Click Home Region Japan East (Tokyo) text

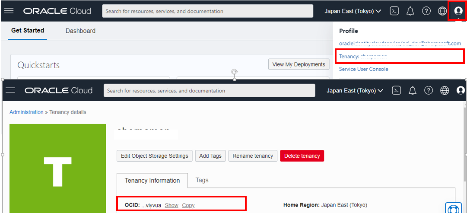coord(325,205)
